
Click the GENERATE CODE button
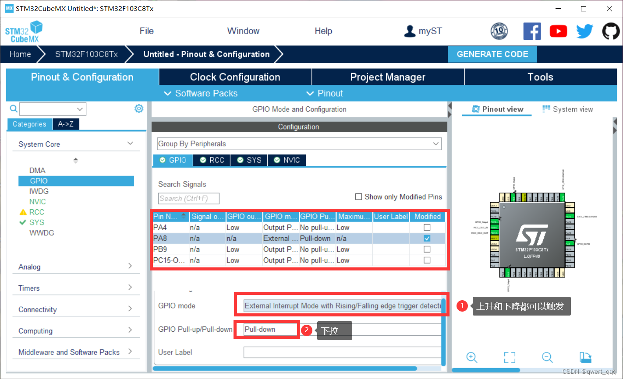(x=492, y=54)
